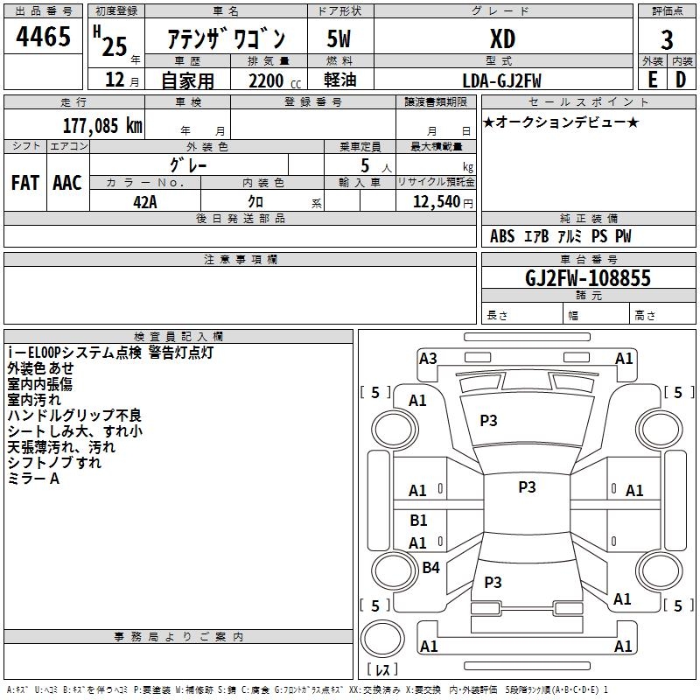This screenshot has width=700, height=700.
Task: Click the note 外装色あせ
Action: [40, 368]
